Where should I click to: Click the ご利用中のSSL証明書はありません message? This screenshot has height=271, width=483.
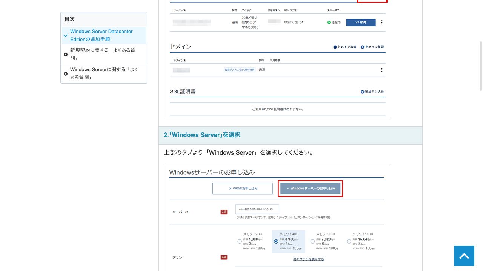coord(278,109)
